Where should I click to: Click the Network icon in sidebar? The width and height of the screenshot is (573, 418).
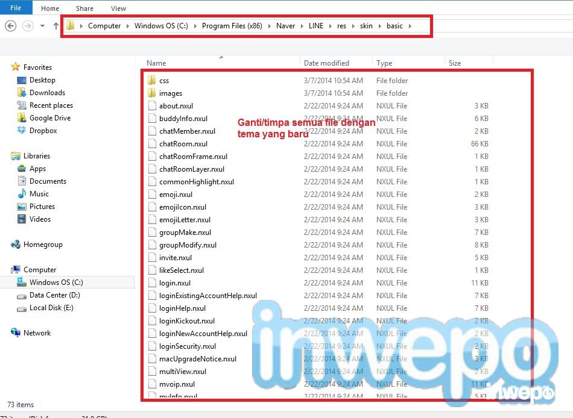15,332
